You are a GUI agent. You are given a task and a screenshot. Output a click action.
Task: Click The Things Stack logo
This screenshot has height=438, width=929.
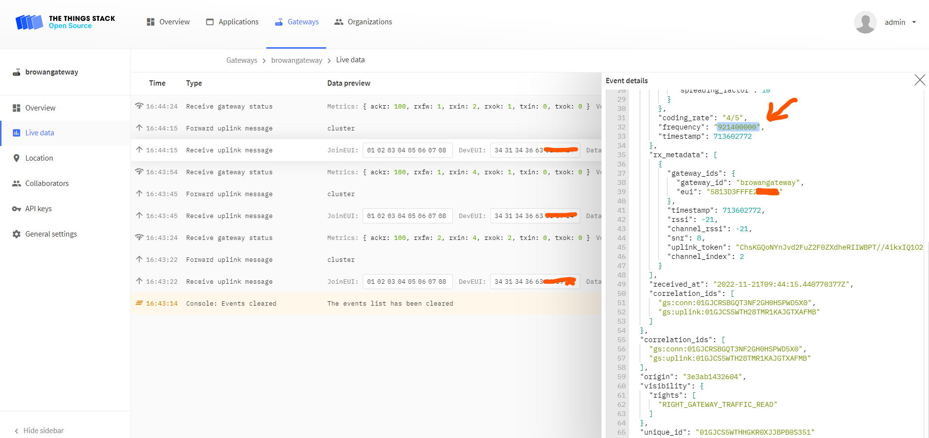pyautogui.click(x=65, y=22)
